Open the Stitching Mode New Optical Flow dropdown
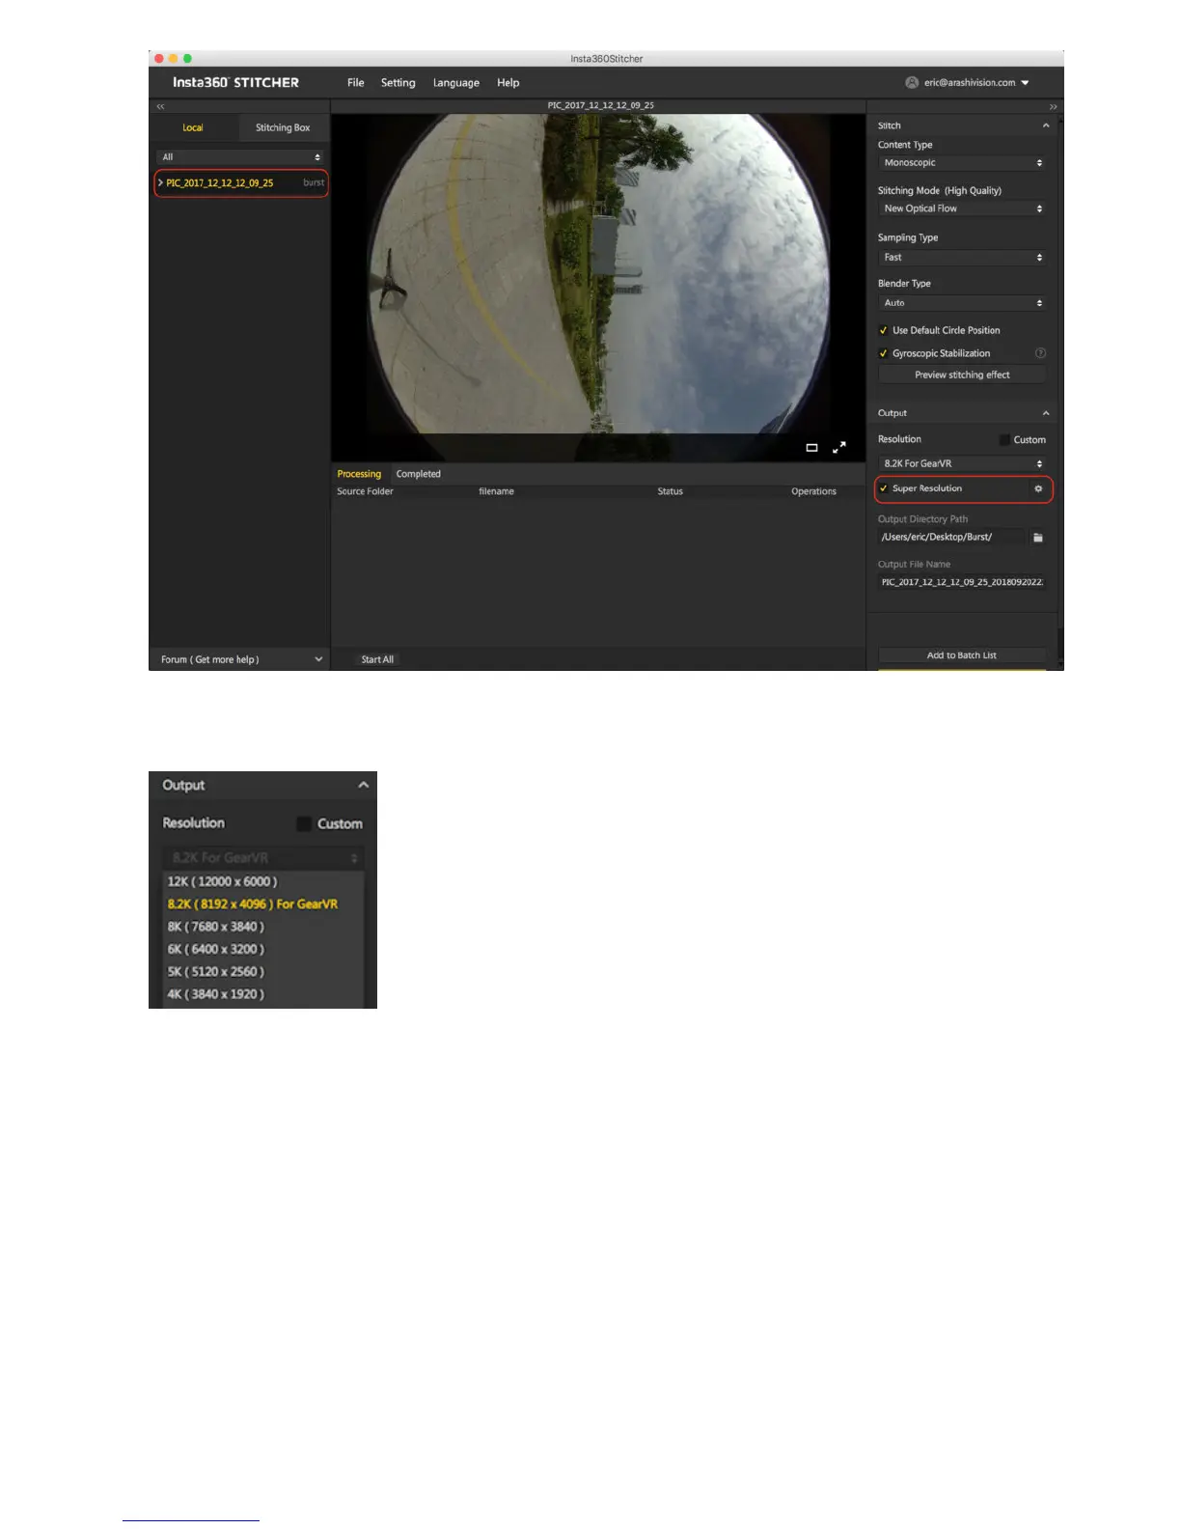The width and height of the screenshot is (1181, 1529). pyautogui.click(x=962, y=208)
